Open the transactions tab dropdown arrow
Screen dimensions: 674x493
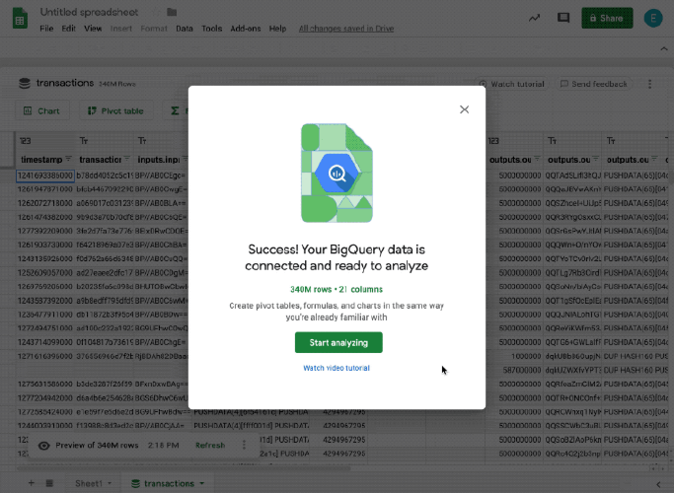click(201, 483)
